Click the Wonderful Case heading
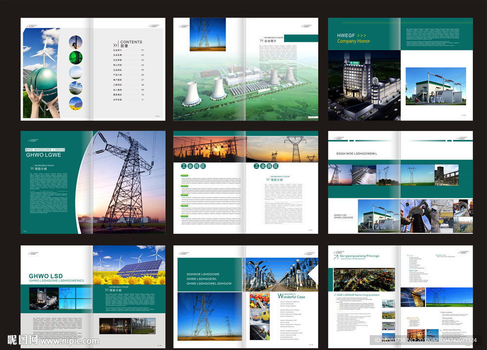487x350 pixels. pyautogui.click(x=293, y=297)
